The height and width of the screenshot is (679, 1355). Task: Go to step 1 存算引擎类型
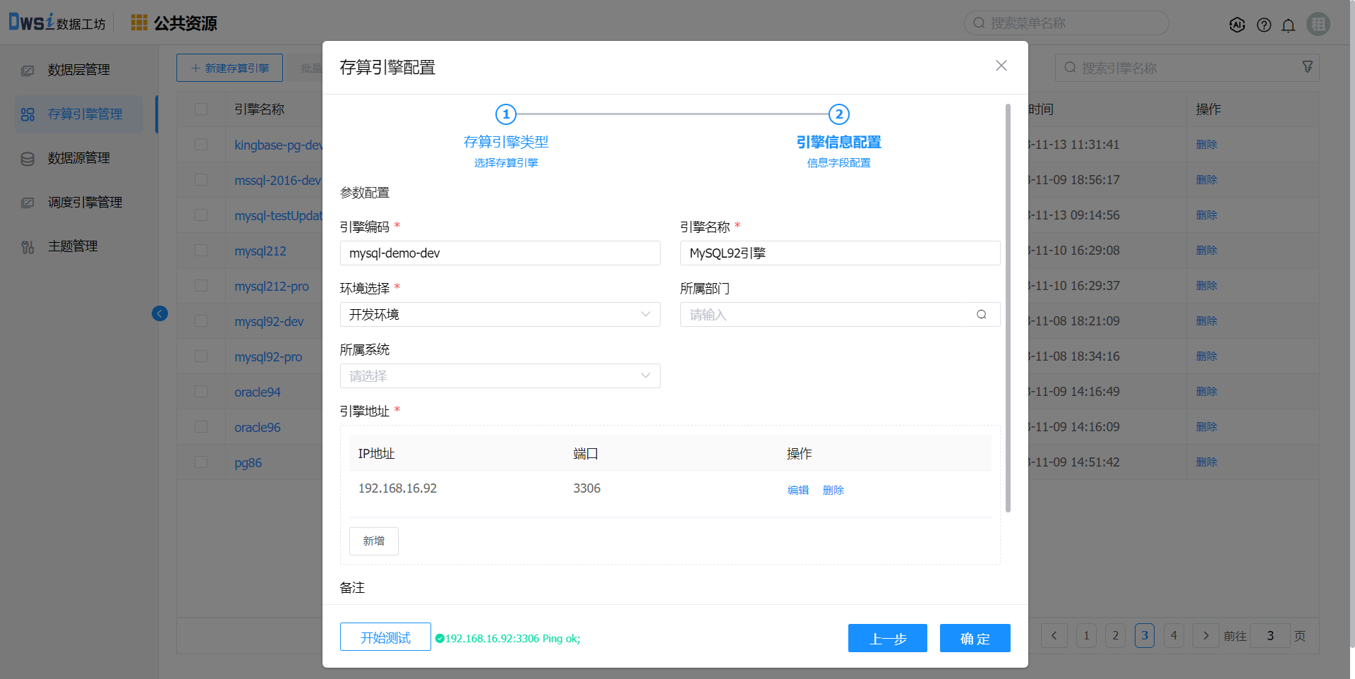tap(506, 114)
